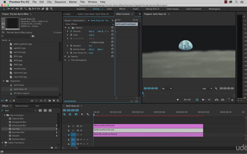Open the Fit zoom level dropdown
Screen dimensions: 247x154
167,89
